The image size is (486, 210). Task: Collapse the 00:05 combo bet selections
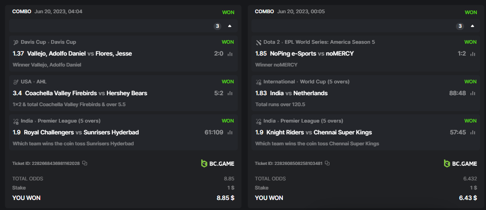click(x=472, y=26)
